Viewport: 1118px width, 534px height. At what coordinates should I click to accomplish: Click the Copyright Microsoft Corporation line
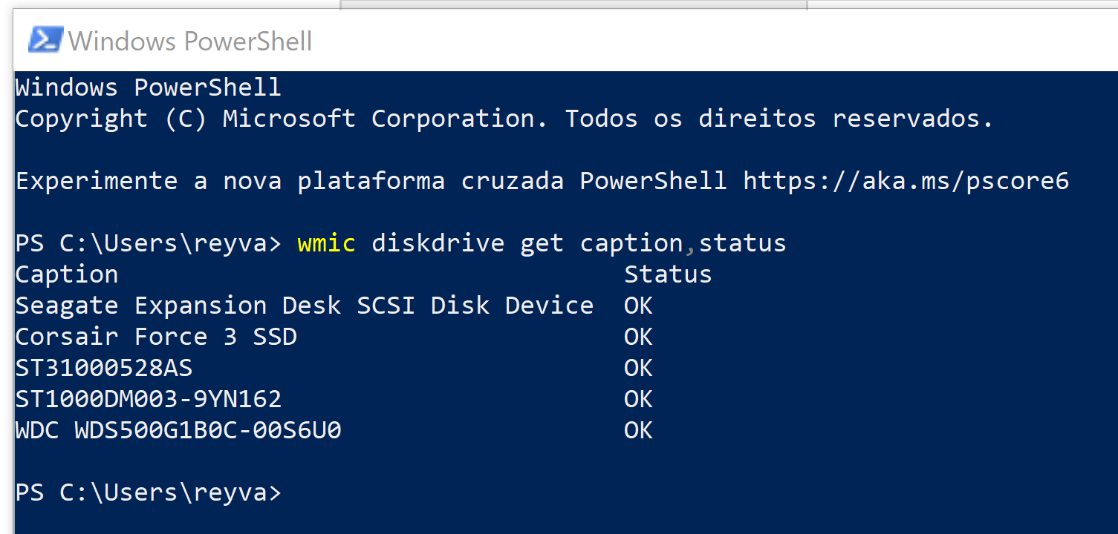coord(504,119)
